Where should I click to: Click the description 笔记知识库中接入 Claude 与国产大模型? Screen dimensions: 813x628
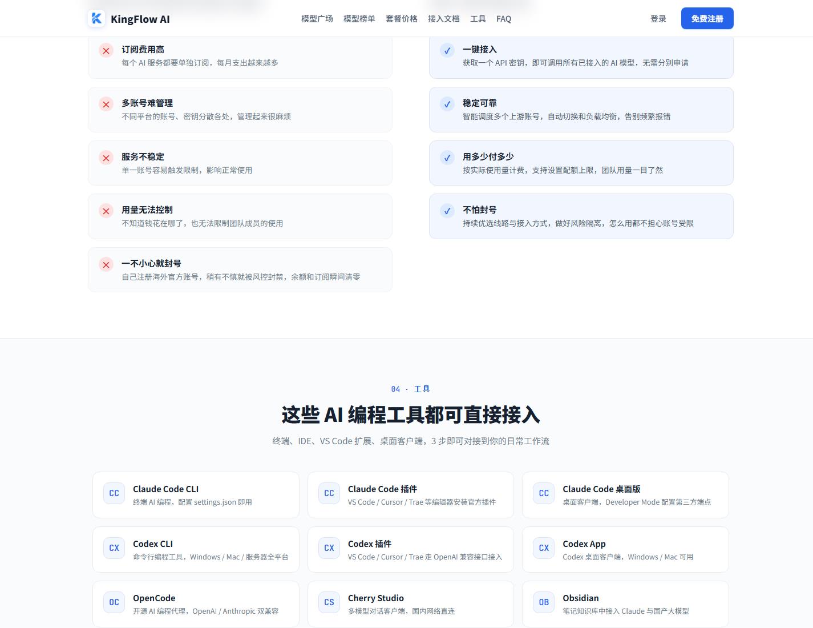click(x=626, y=611)
